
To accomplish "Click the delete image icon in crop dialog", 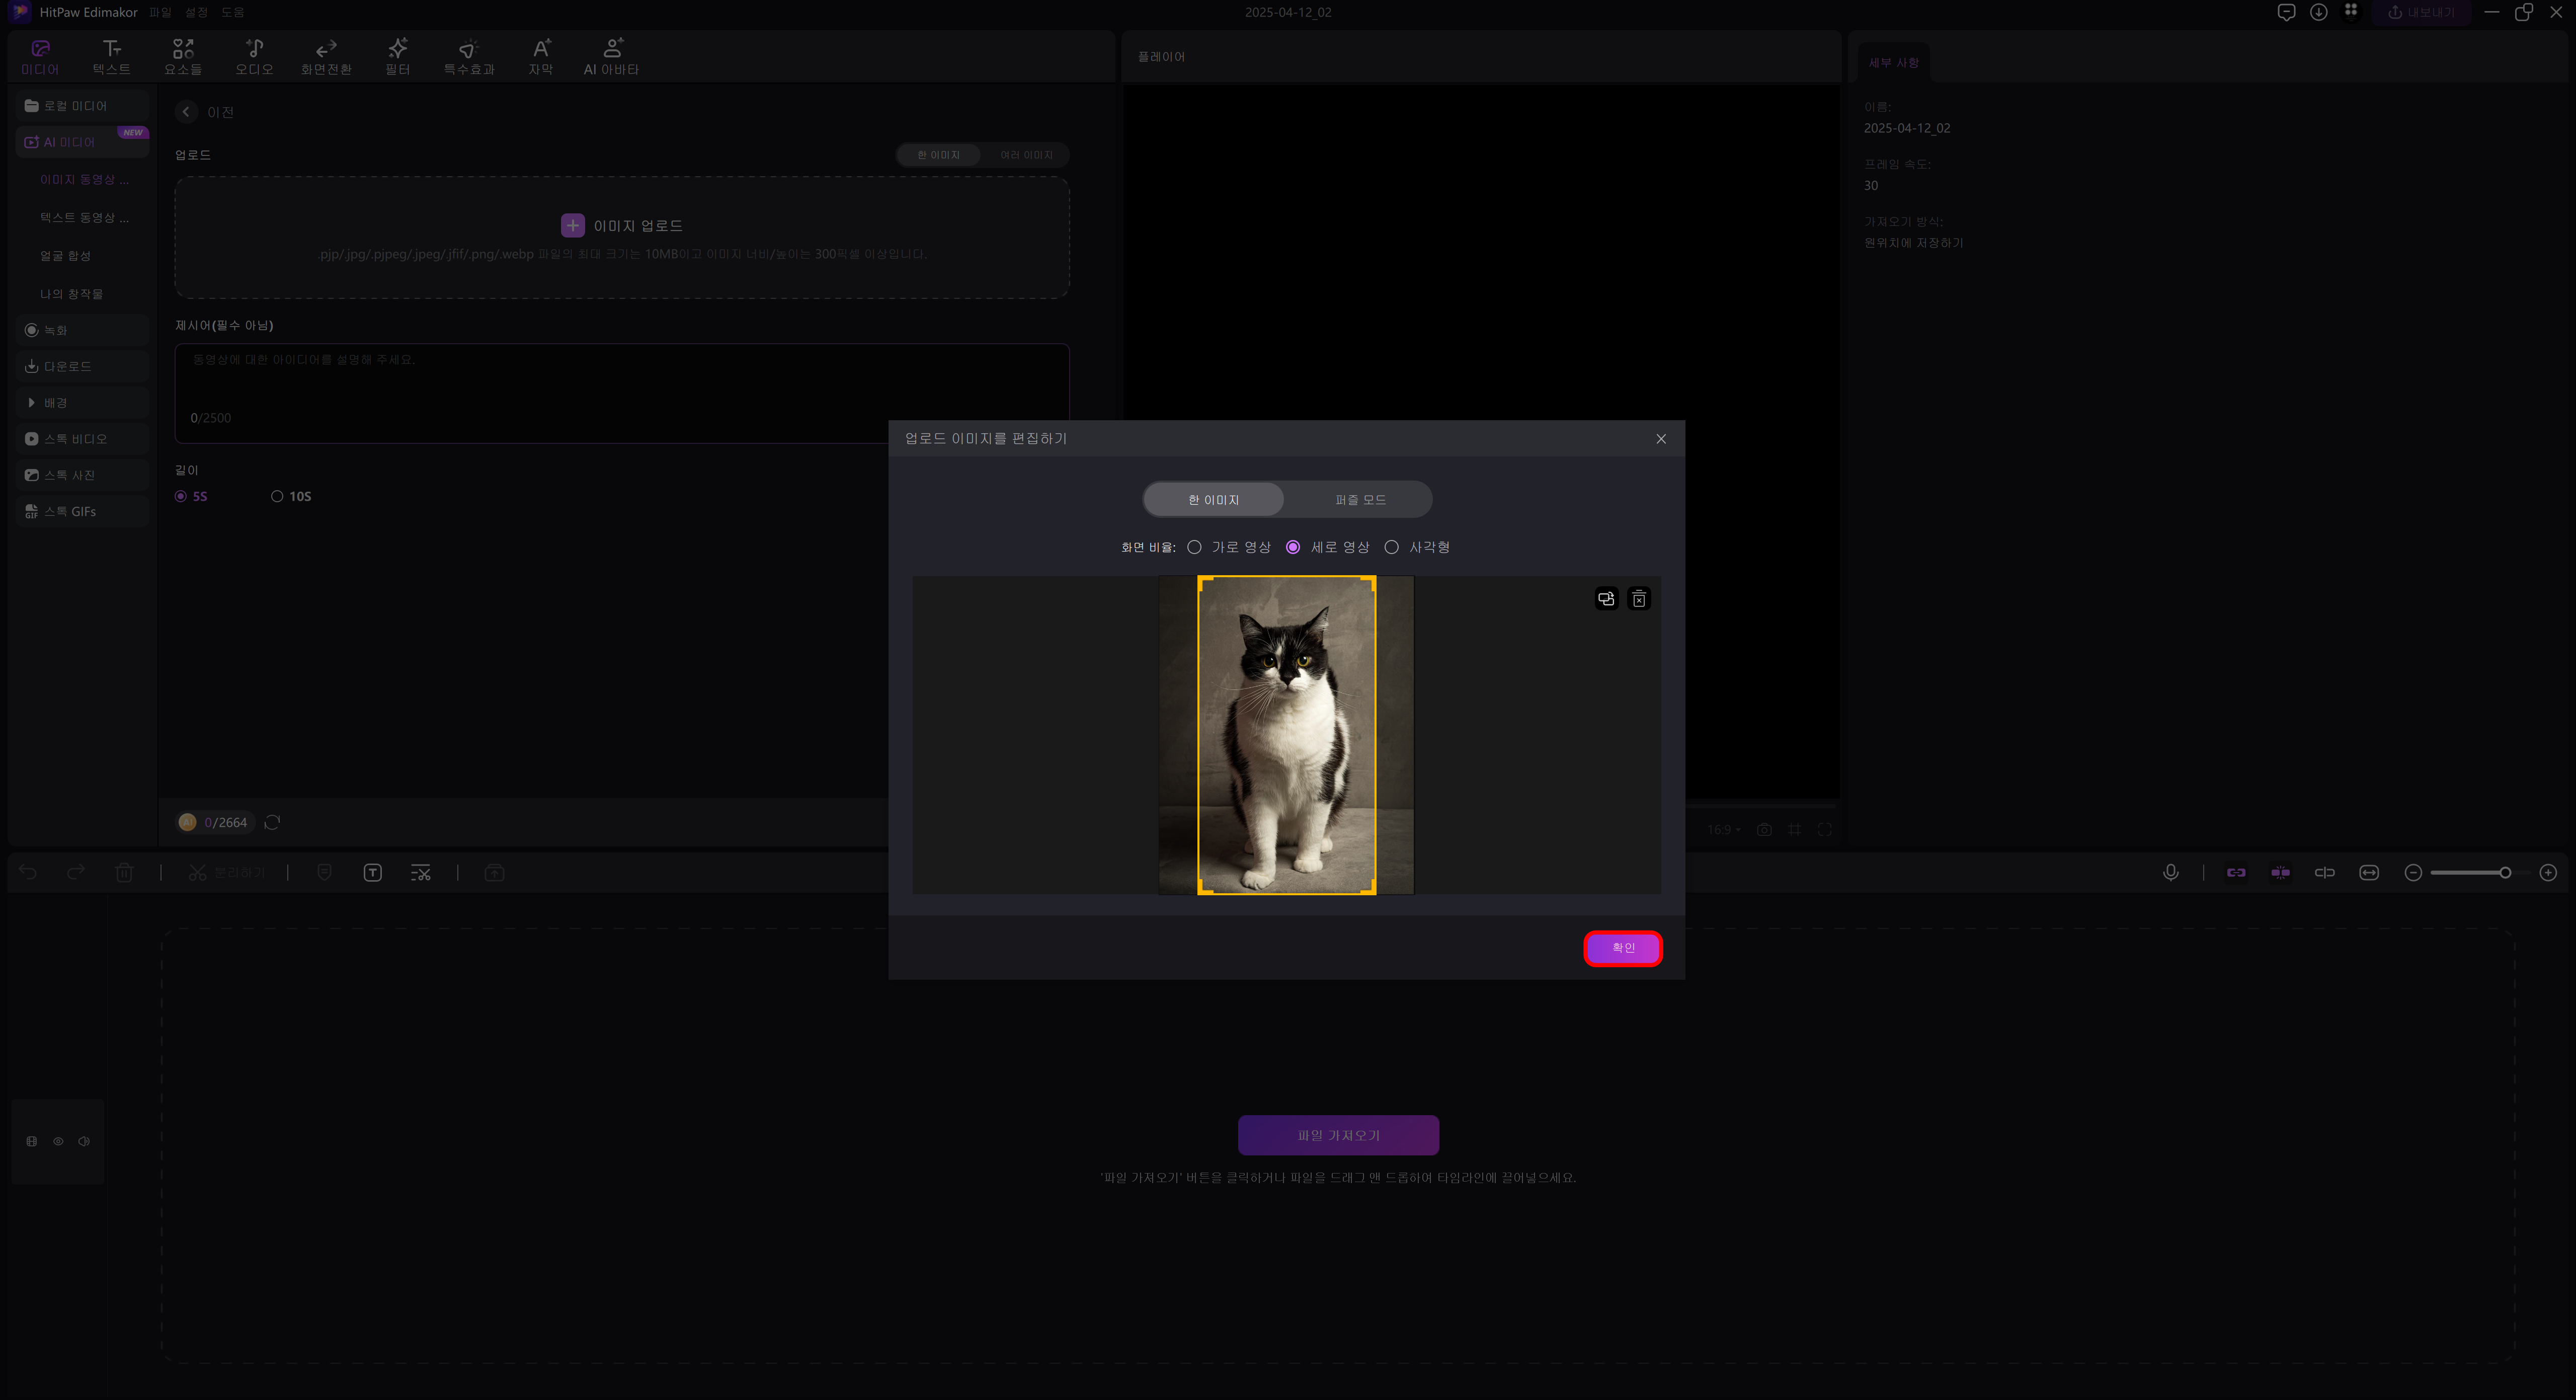I will point(1639,599).
